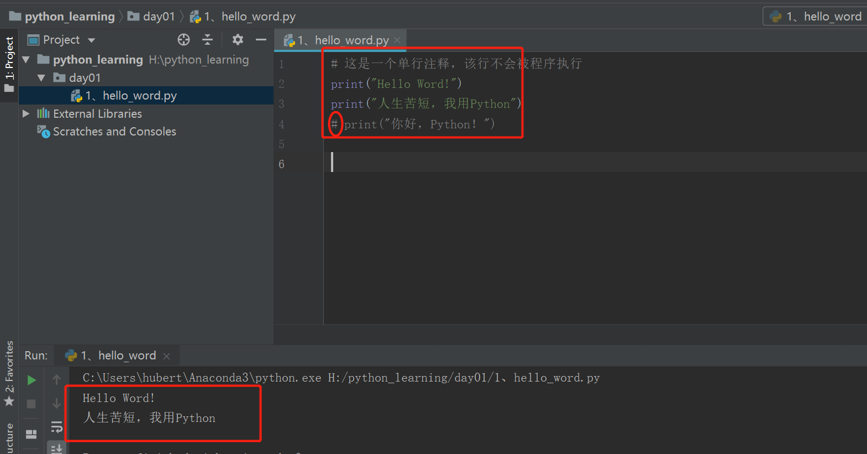Click the print("Hello Word!") code line
This screenshot has width=867, height=454.
pos(396,84)
